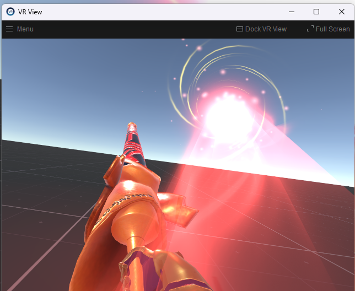Select the Dock VR View label

pyautogui.click(x=266, y=29)
